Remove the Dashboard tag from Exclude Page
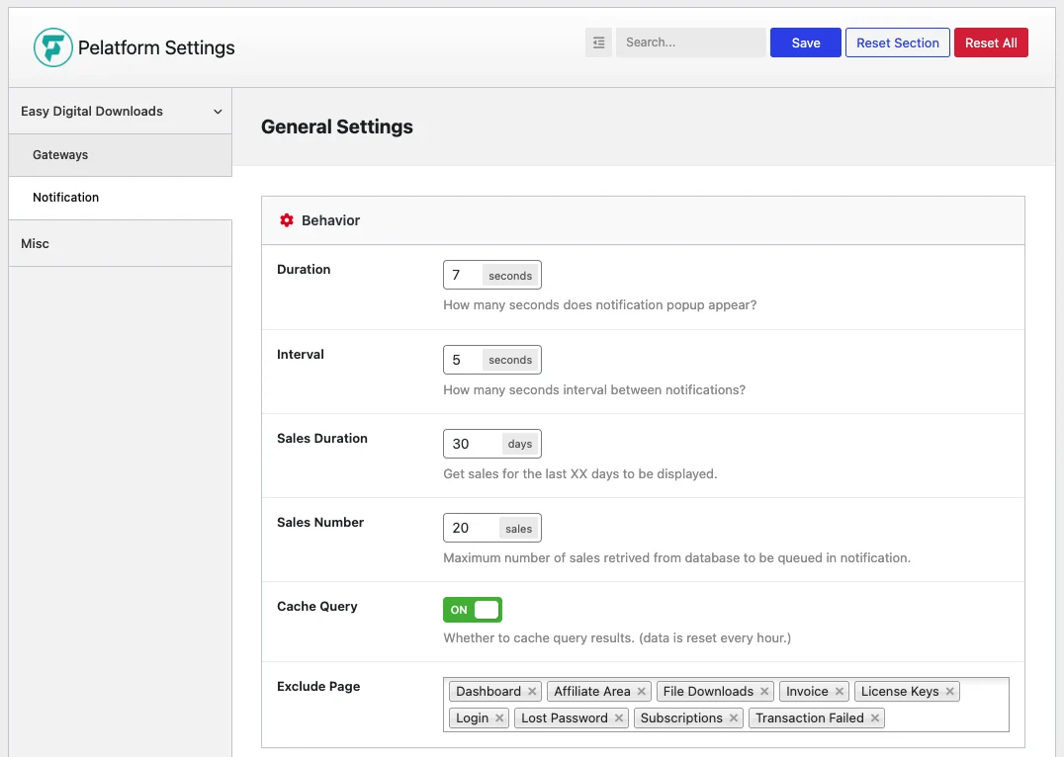Image resolution: width=1064 pixels, height=757 pixels. [x=532, y=691]
